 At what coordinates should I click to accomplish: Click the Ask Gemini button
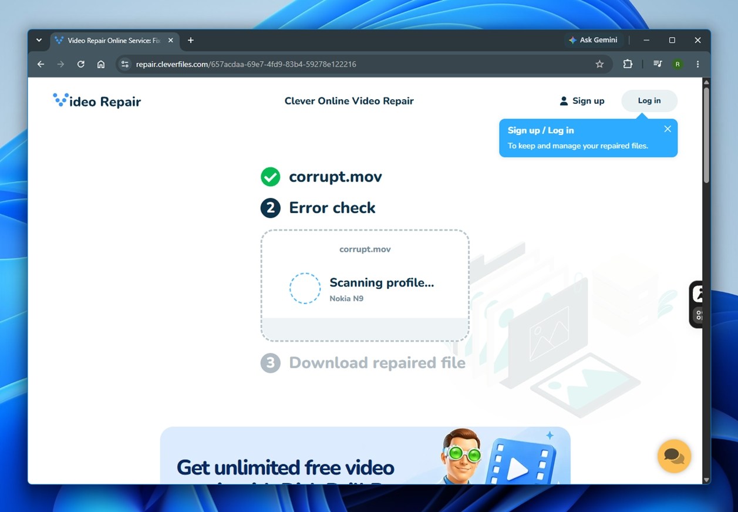click(x=593, y=40)
